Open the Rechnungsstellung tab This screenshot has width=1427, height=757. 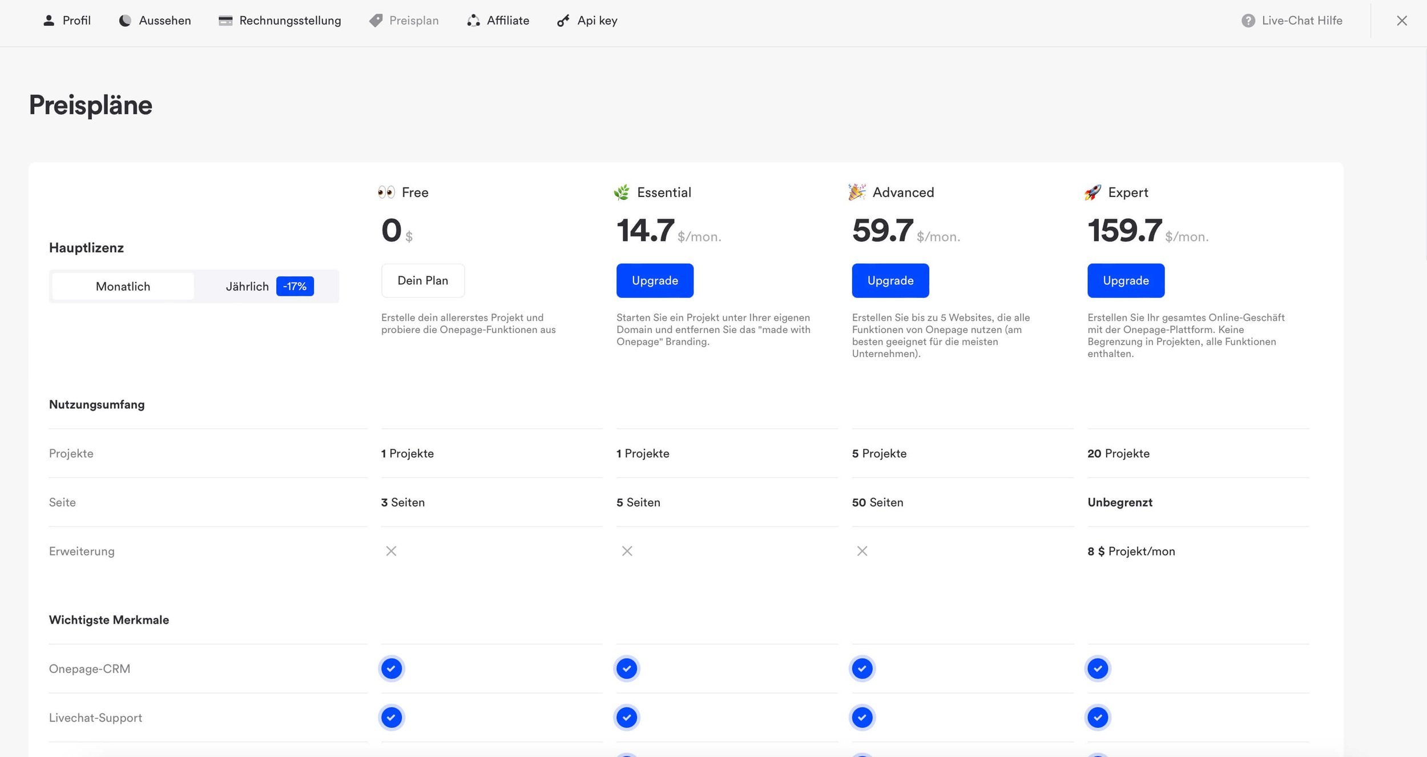290,21
